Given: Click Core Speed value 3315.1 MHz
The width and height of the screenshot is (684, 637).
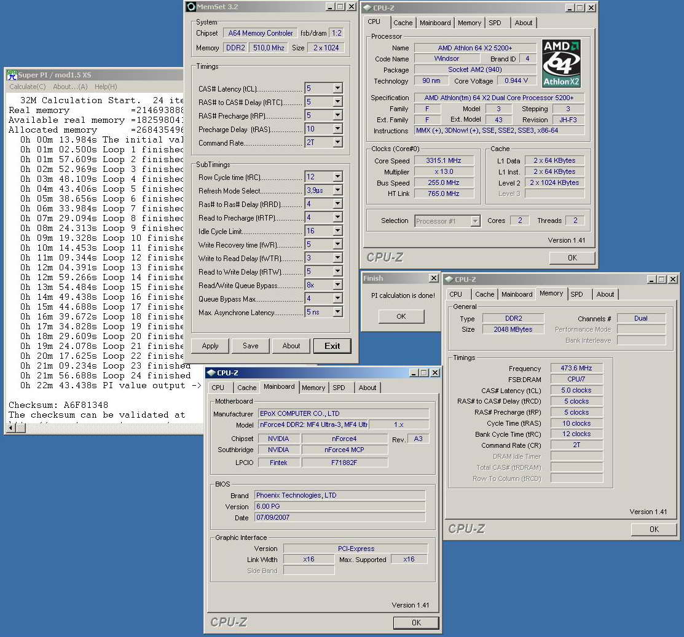Looking at the screenshot, I should coord(444,160).
